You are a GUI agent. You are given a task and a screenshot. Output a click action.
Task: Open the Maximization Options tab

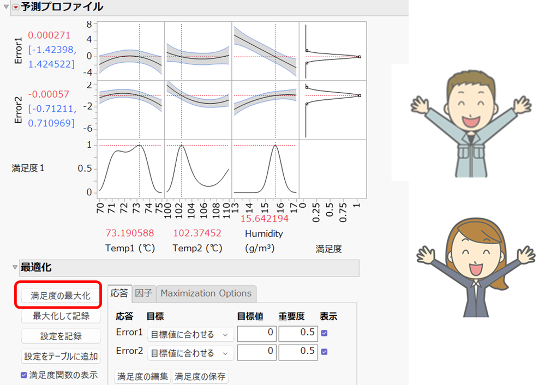(x=206, y=293)
